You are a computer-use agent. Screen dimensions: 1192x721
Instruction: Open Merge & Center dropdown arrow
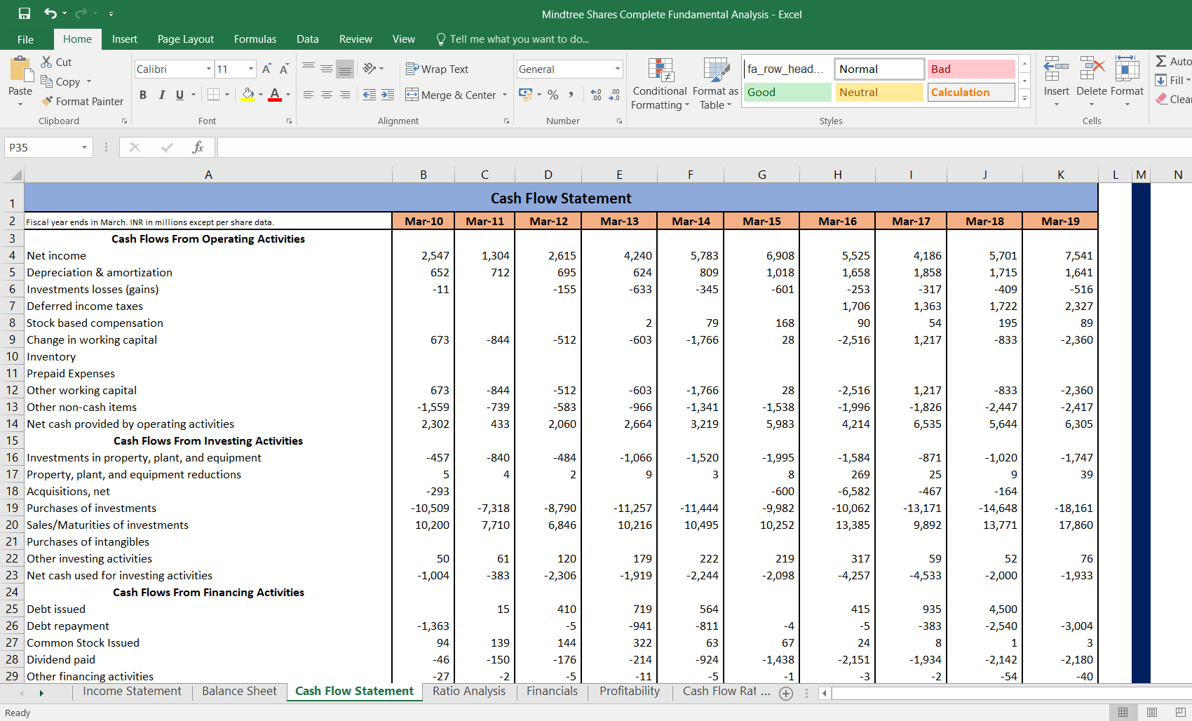click(505, 95)
